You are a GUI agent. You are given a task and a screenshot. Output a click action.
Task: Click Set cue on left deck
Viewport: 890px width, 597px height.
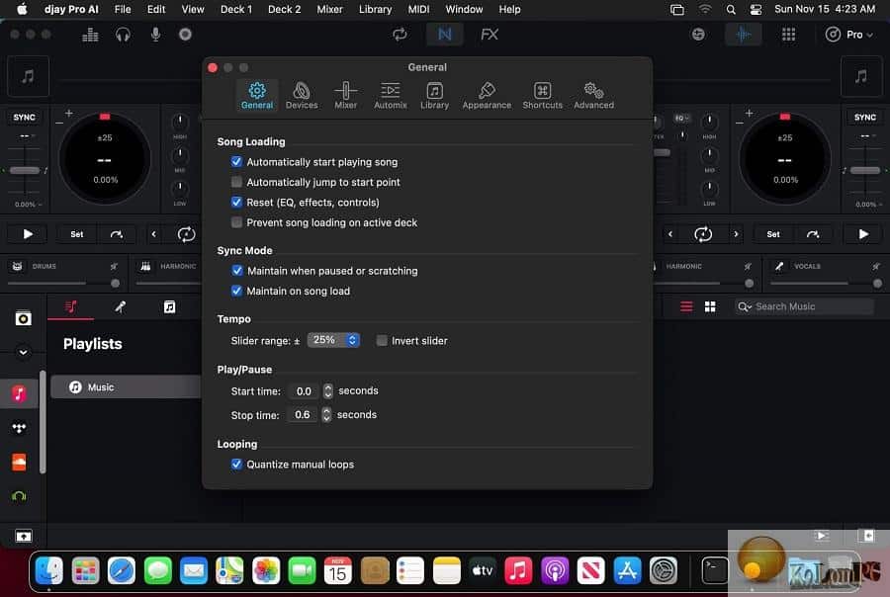[x=76, y=234]
